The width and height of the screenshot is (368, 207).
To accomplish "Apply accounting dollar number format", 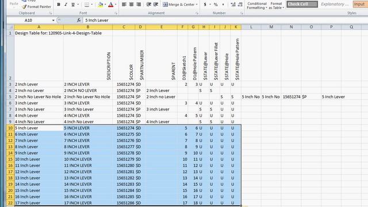I will (205, 5).
